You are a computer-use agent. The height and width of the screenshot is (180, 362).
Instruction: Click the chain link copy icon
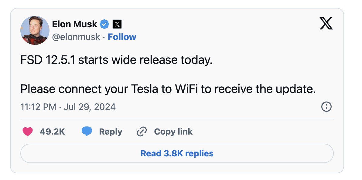coord(142,132)
